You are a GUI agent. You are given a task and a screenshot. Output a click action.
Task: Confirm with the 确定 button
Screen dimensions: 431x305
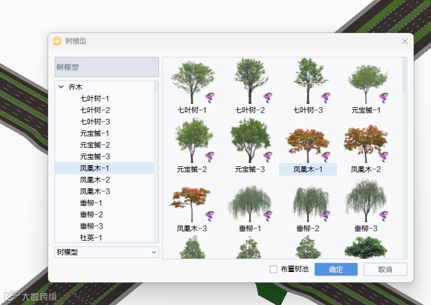click(336, 269)
